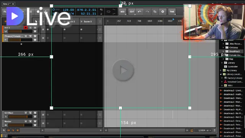Screen dimensions: 245x138
Task: Expand the Factory Library node
Action: [222, 78]
